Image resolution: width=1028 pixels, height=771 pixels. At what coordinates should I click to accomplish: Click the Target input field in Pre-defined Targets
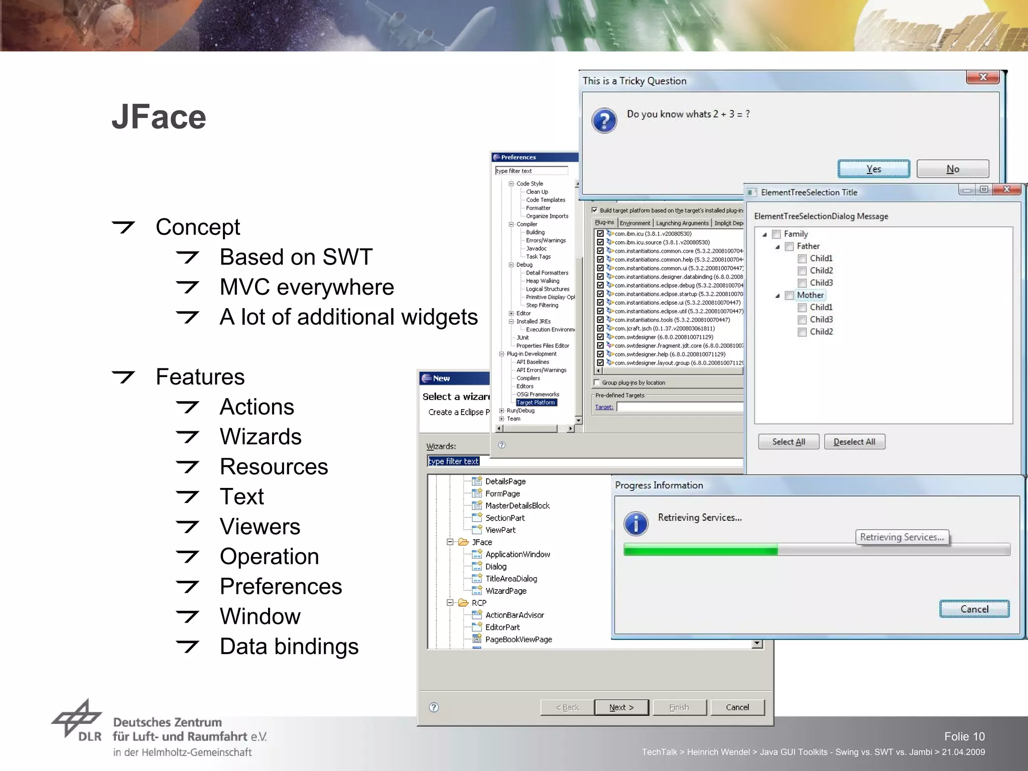[x=680, y=407]
